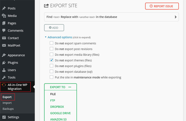Viewport: 186px width, 121px height.
Task: Enable Do not export spam comments
Action: [51, 43]
